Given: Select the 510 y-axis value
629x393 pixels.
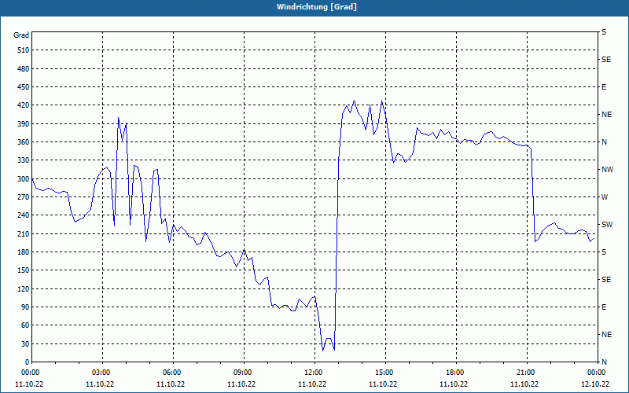Looking at the screenshot, I should coord(24,50).
